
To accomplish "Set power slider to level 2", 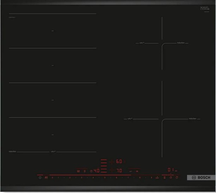I will [70, 178].
